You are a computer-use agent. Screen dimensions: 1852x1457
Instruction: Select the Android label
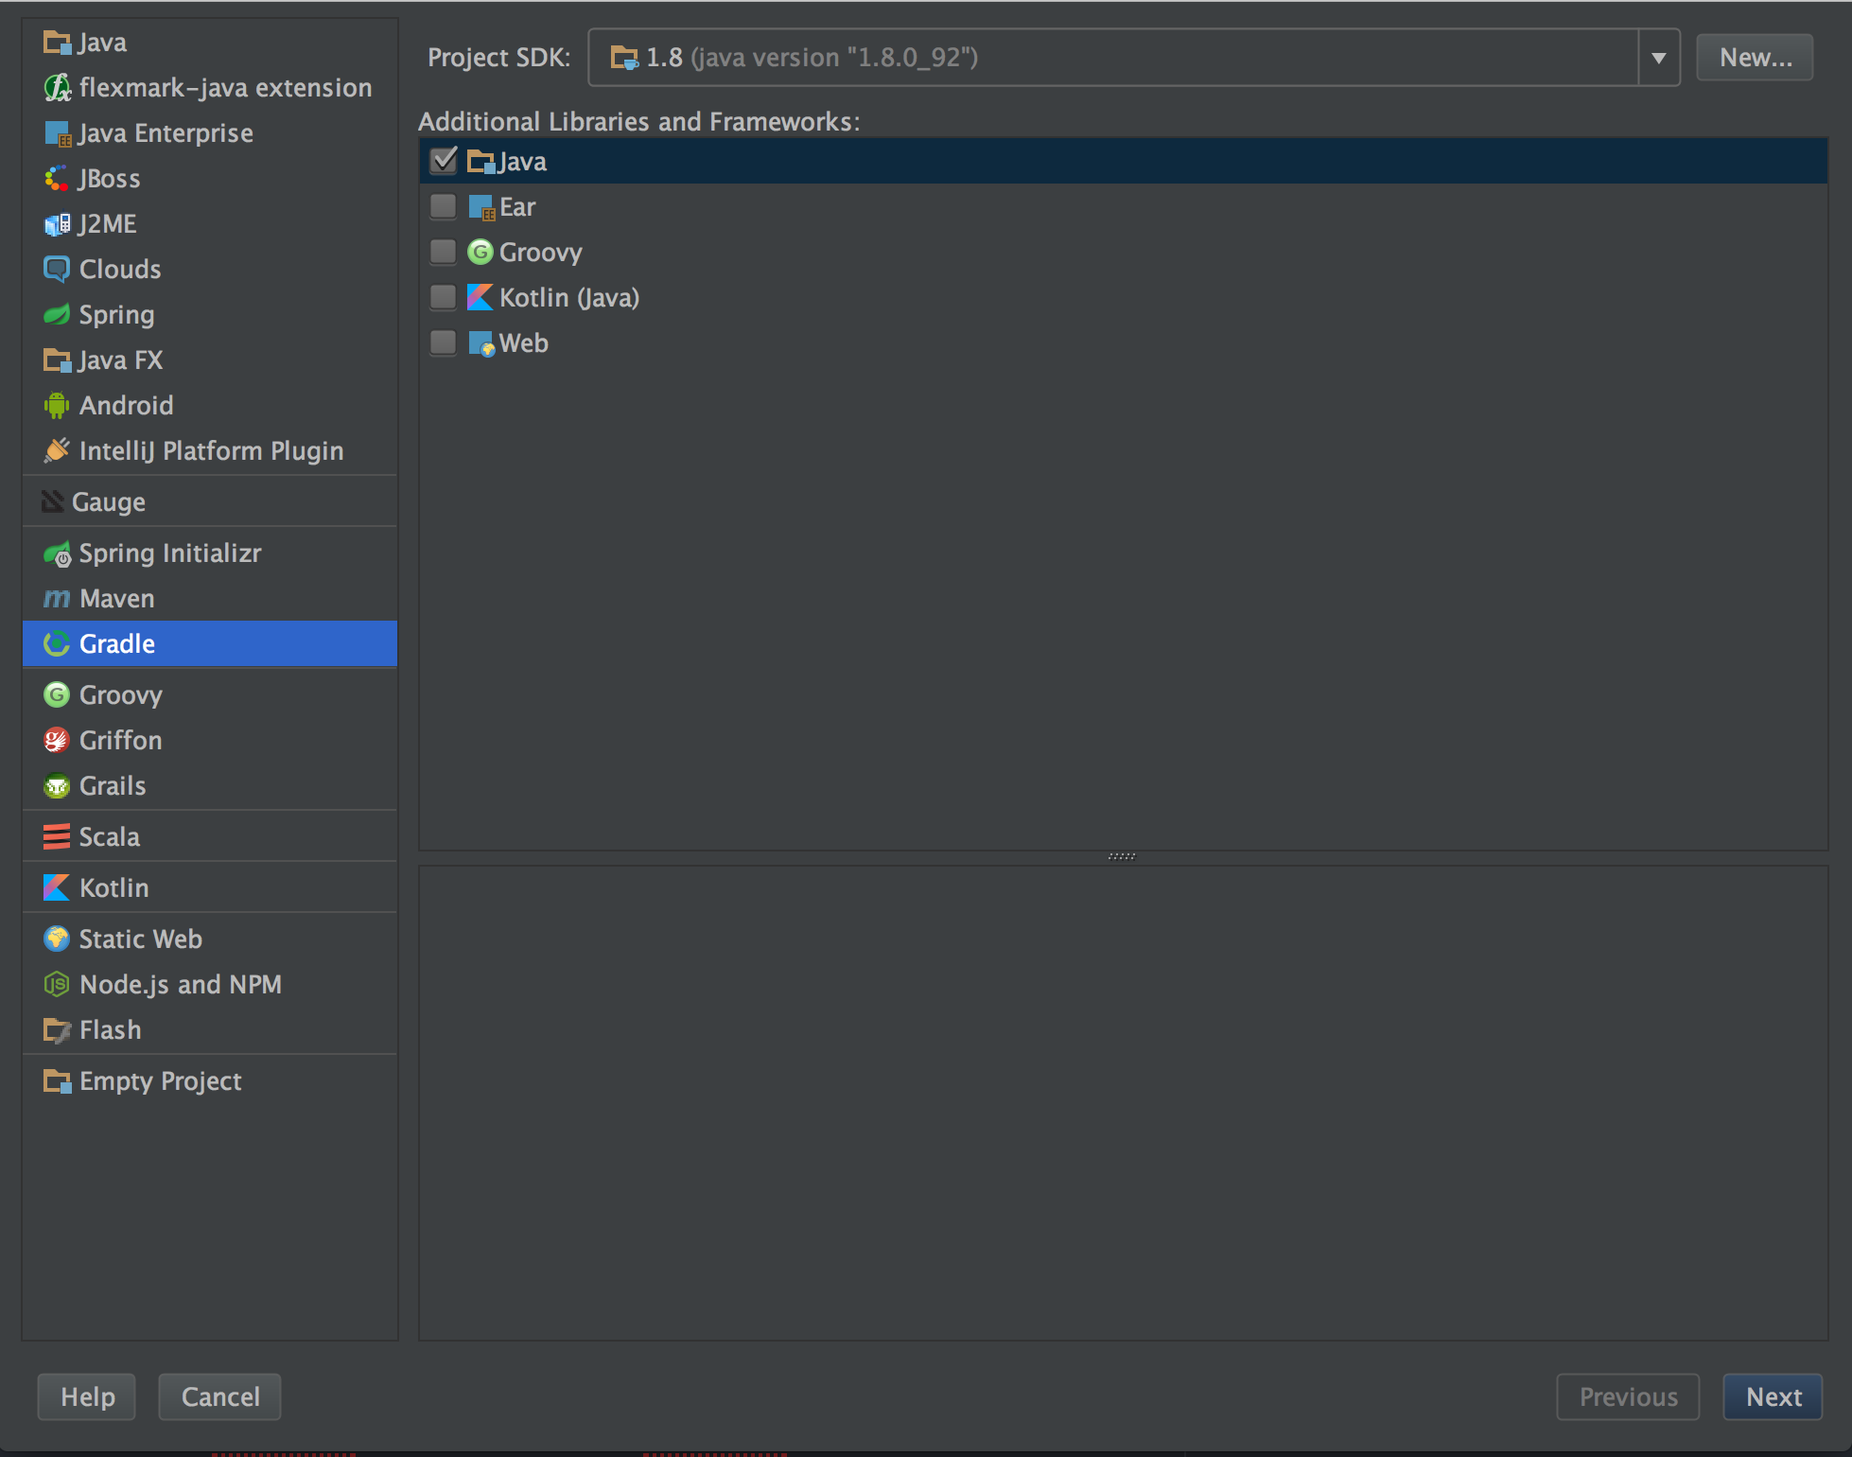coord(127,406)
